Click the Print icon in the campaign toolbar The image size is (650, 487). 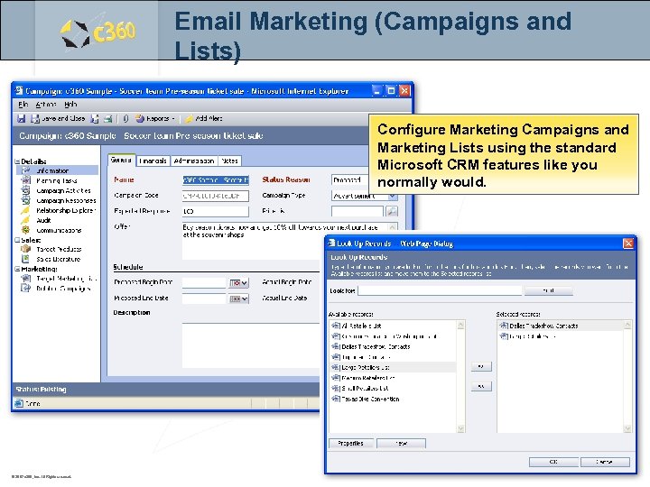[x=107, y=119]
